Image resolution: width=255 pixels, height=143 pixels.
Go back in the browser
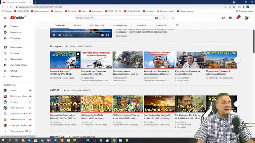pyautogui.click(x=3, y=7)
